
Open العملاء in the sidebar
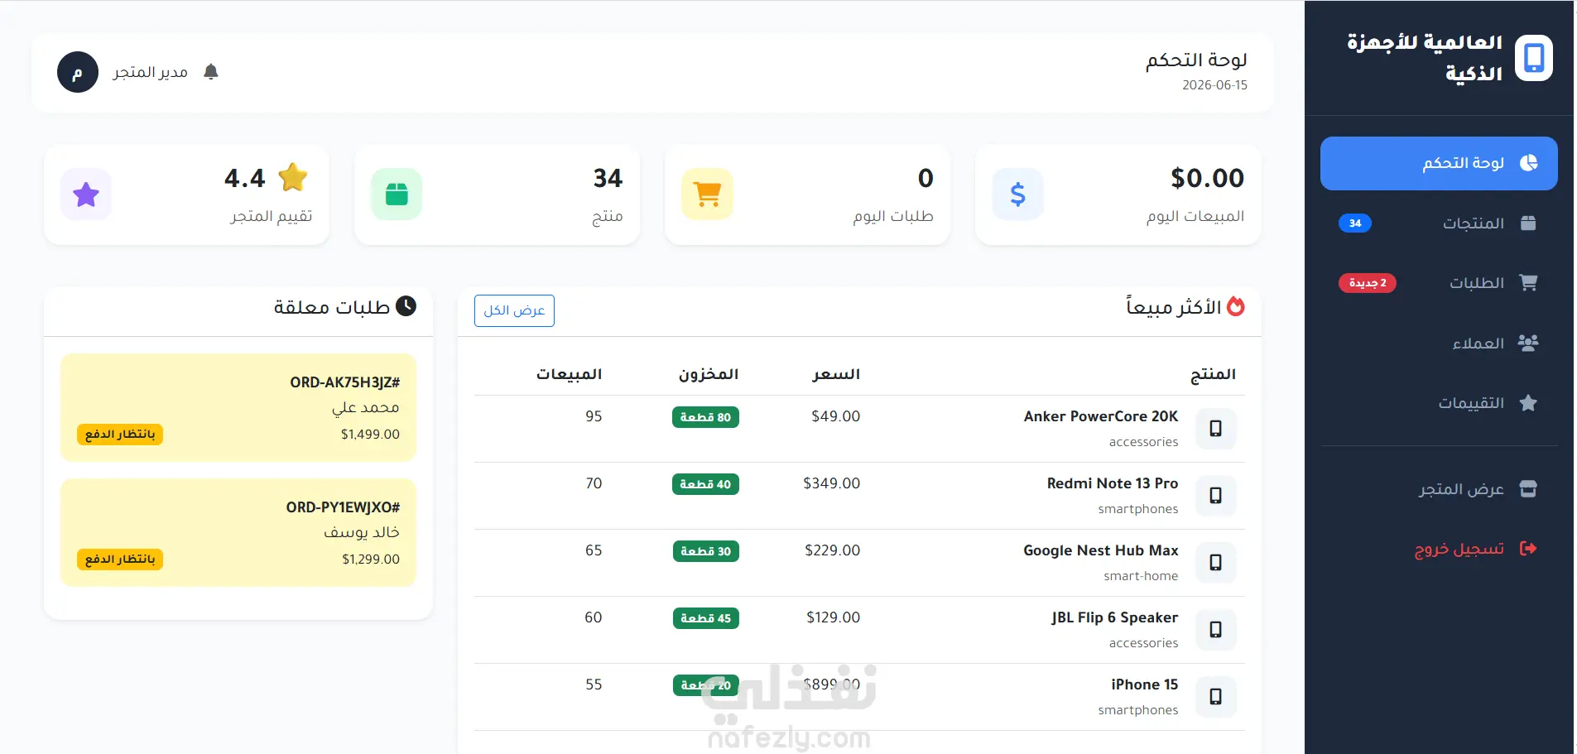click(x=1439, y=343)
